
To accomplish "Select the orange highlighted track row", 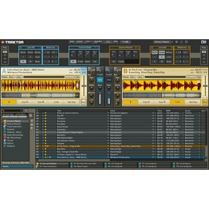I will pos(121,146).
